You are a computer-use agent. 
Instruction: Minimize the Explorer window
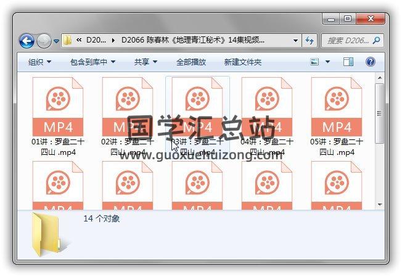[x=331, y=19]
